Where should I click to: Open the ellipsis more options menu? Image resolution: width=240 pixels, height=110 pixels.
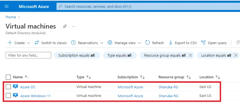74,26
